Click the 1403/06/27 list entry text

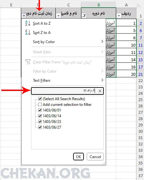click(x=52, y=127)
